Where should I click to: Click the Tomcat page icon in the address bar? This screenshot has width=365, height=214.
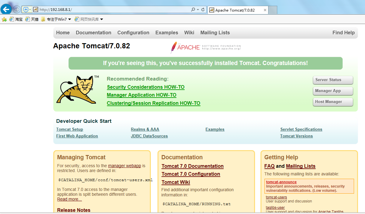[36, 9]
